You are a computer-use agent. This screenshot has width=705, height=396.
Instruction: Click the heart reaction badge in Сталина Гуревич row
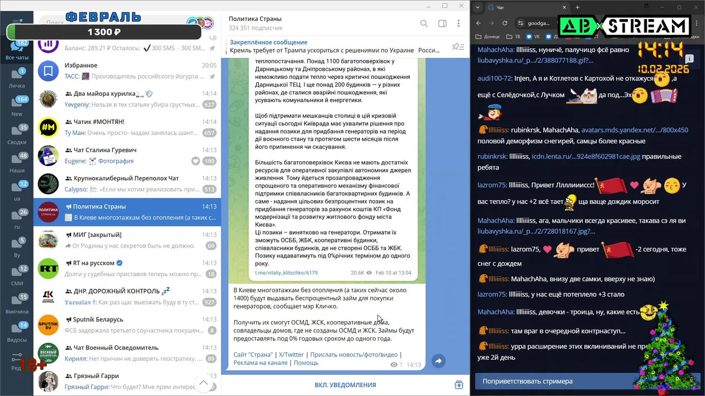point(195,161)
